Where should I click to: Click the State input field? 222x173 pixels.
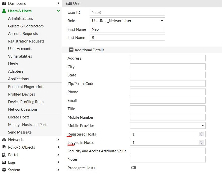168,75
